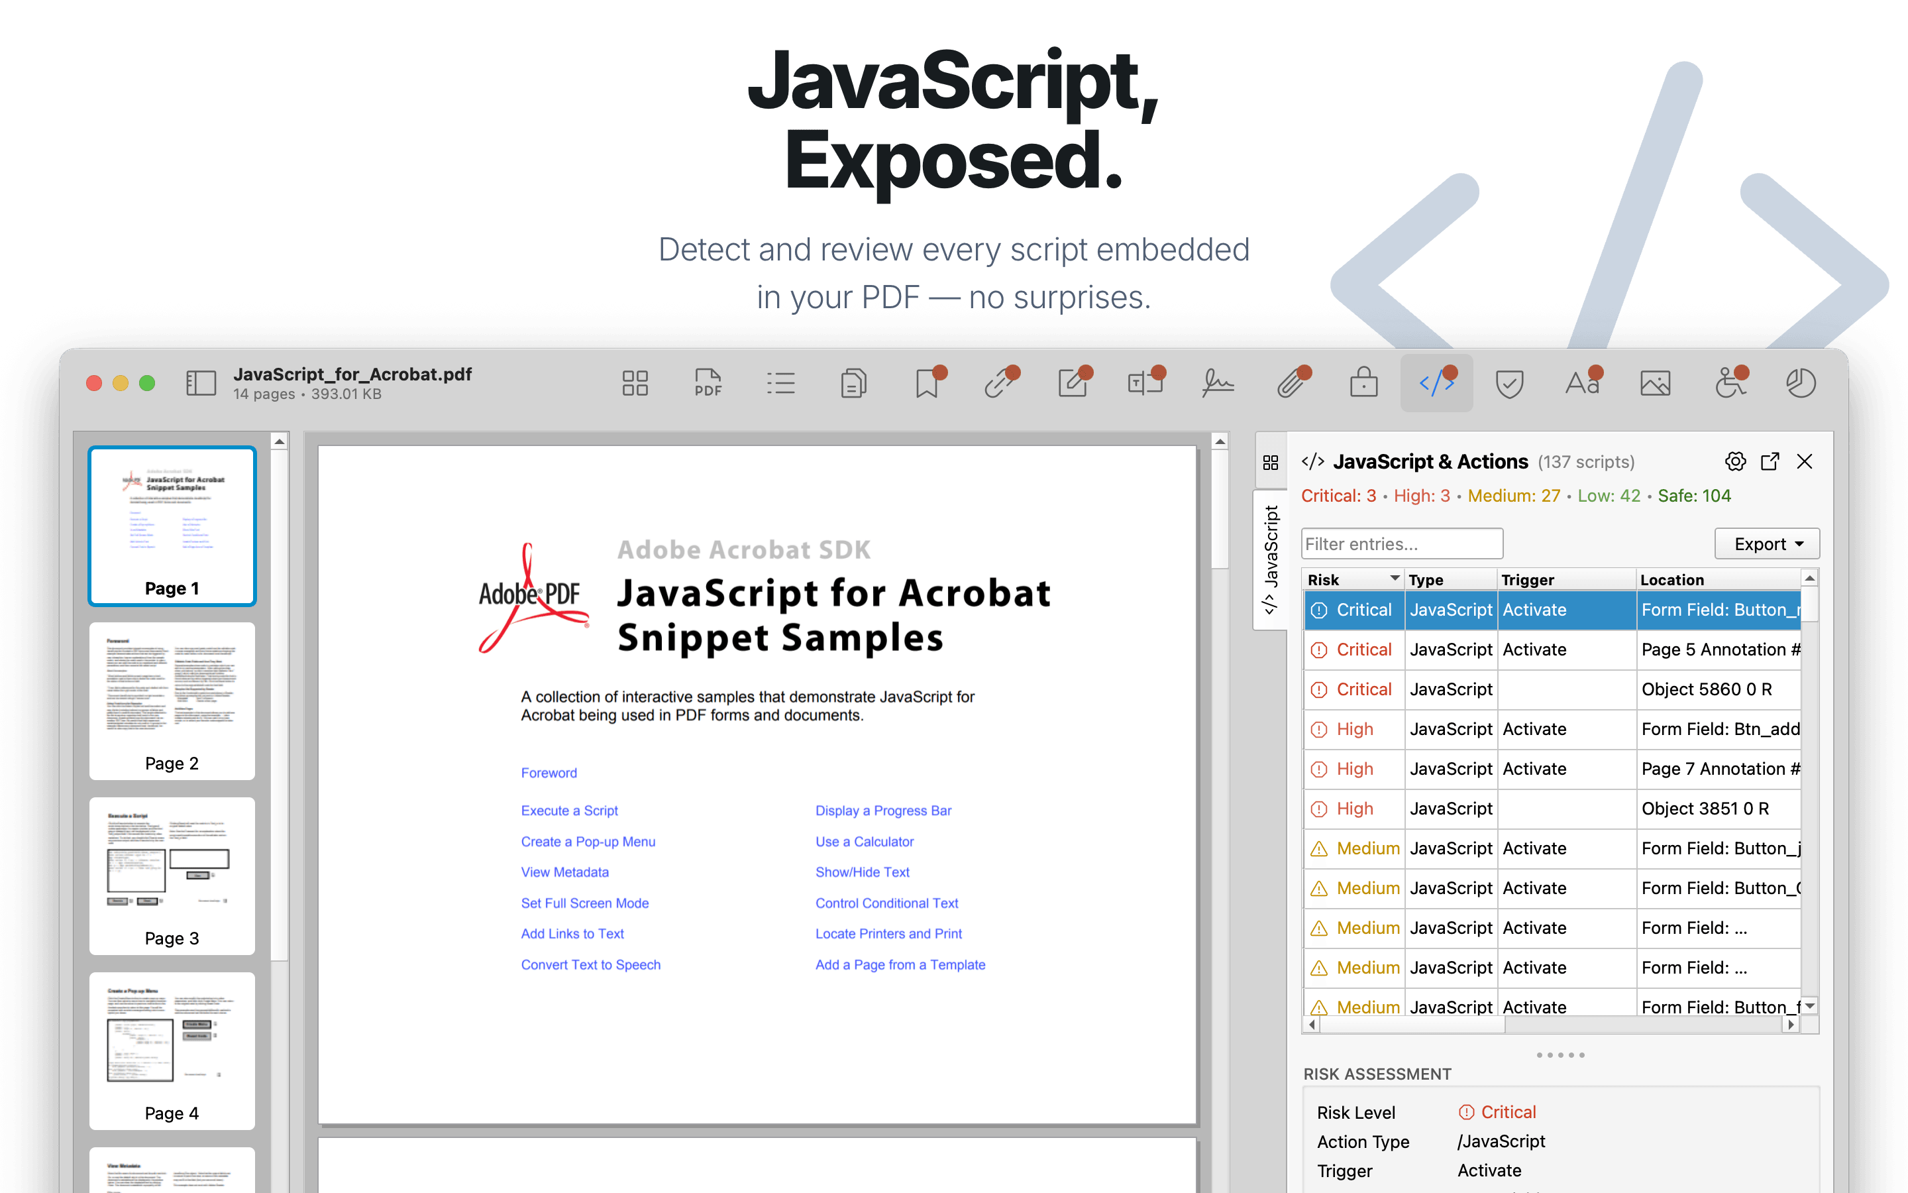Select High row Form Field: Btn_add
Viewport: 1908px width, 1193px height.
point(1552,729)
